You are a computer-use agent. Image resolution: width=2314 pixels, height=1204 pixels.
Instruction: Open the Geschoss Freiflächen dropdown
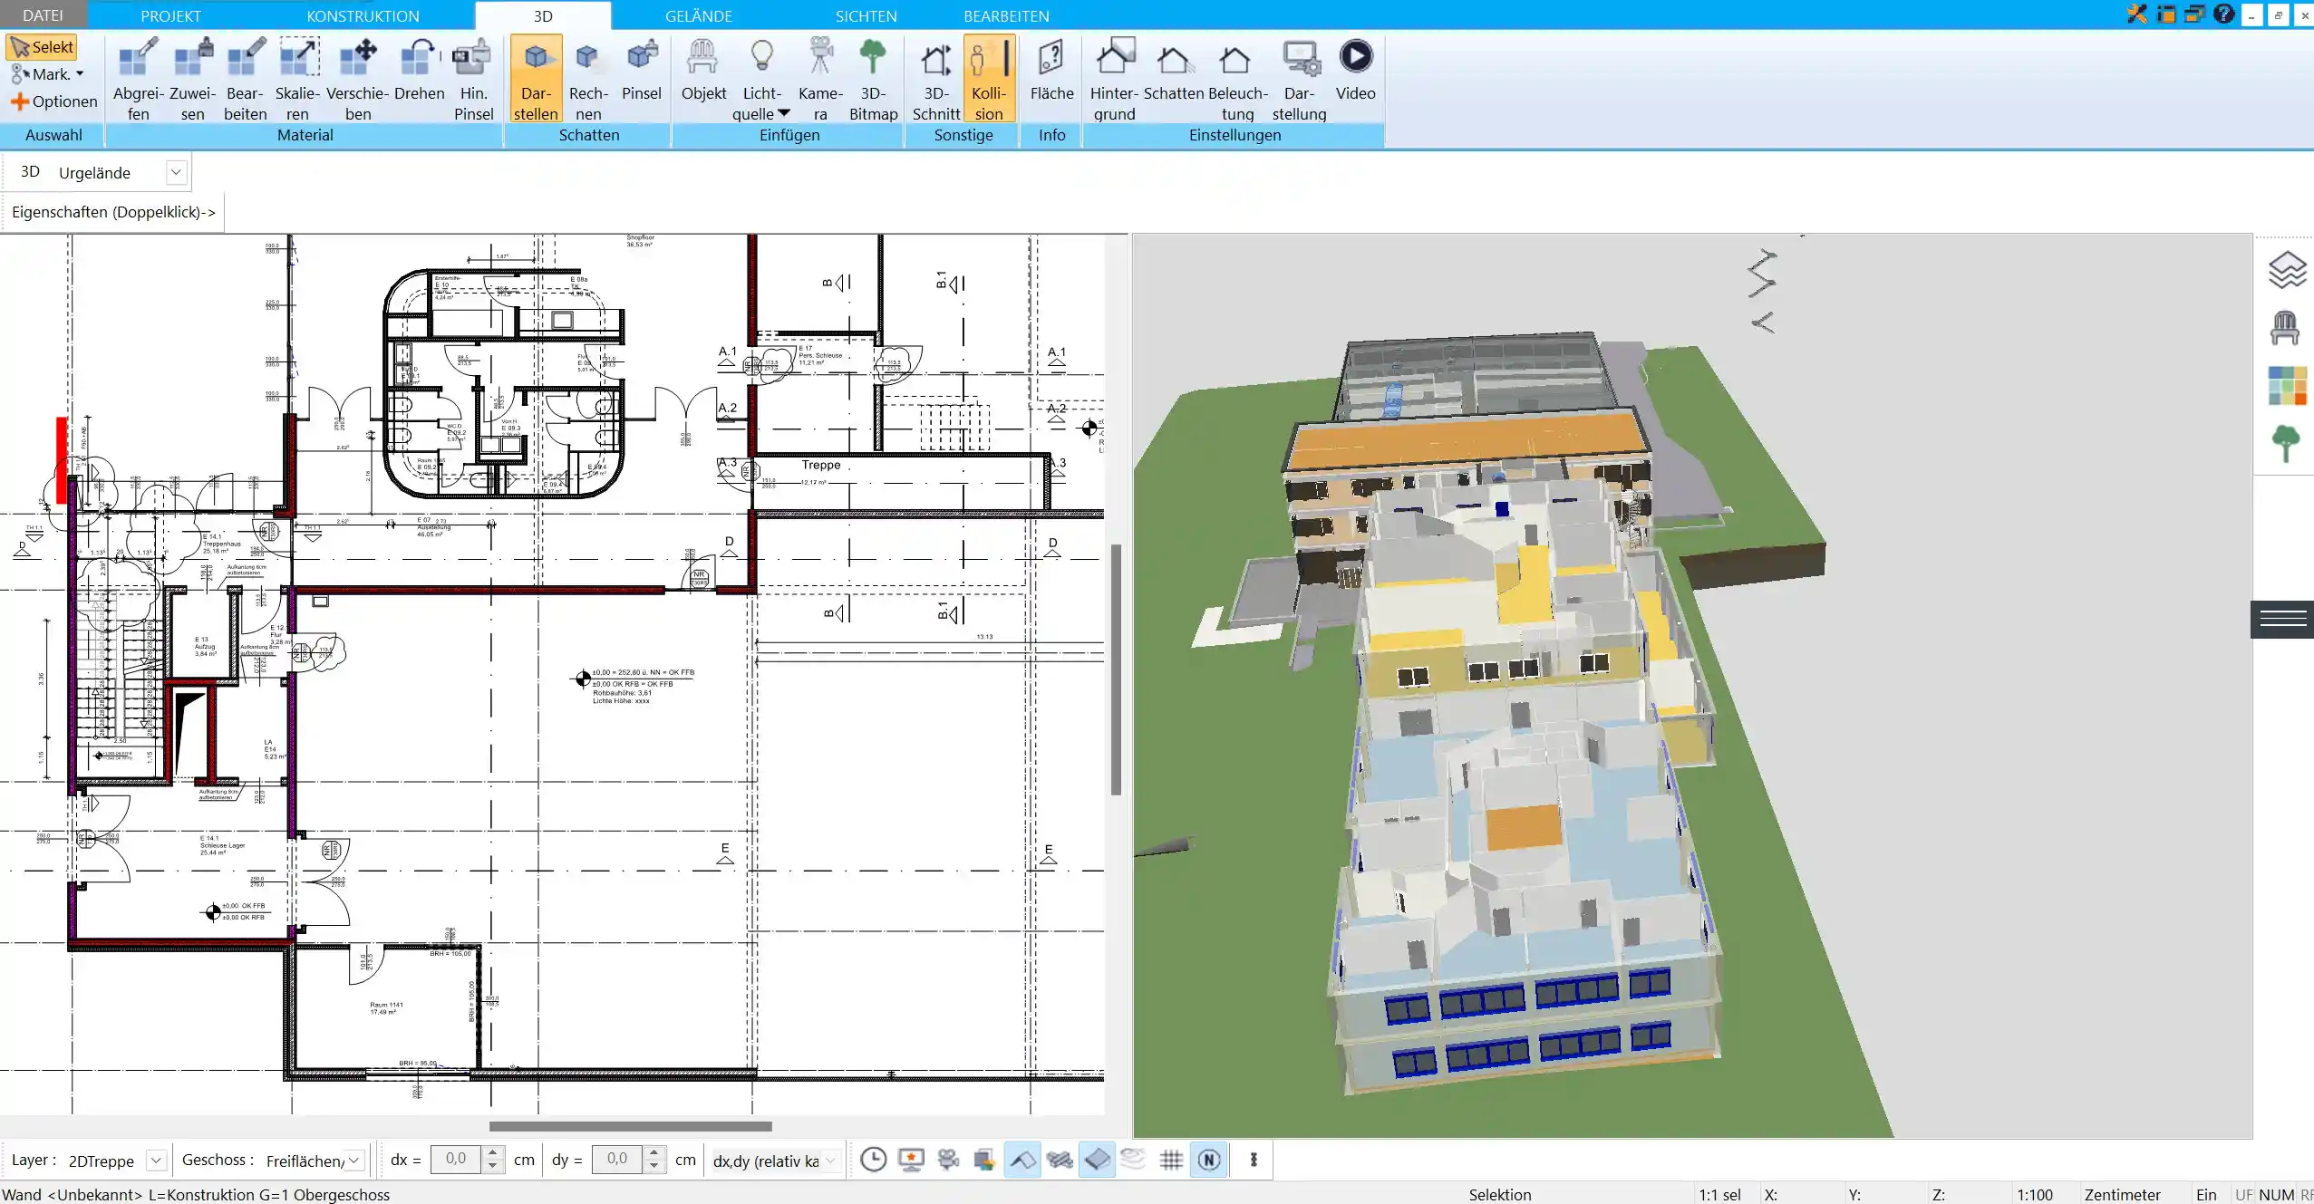(x=353, y=1161)
